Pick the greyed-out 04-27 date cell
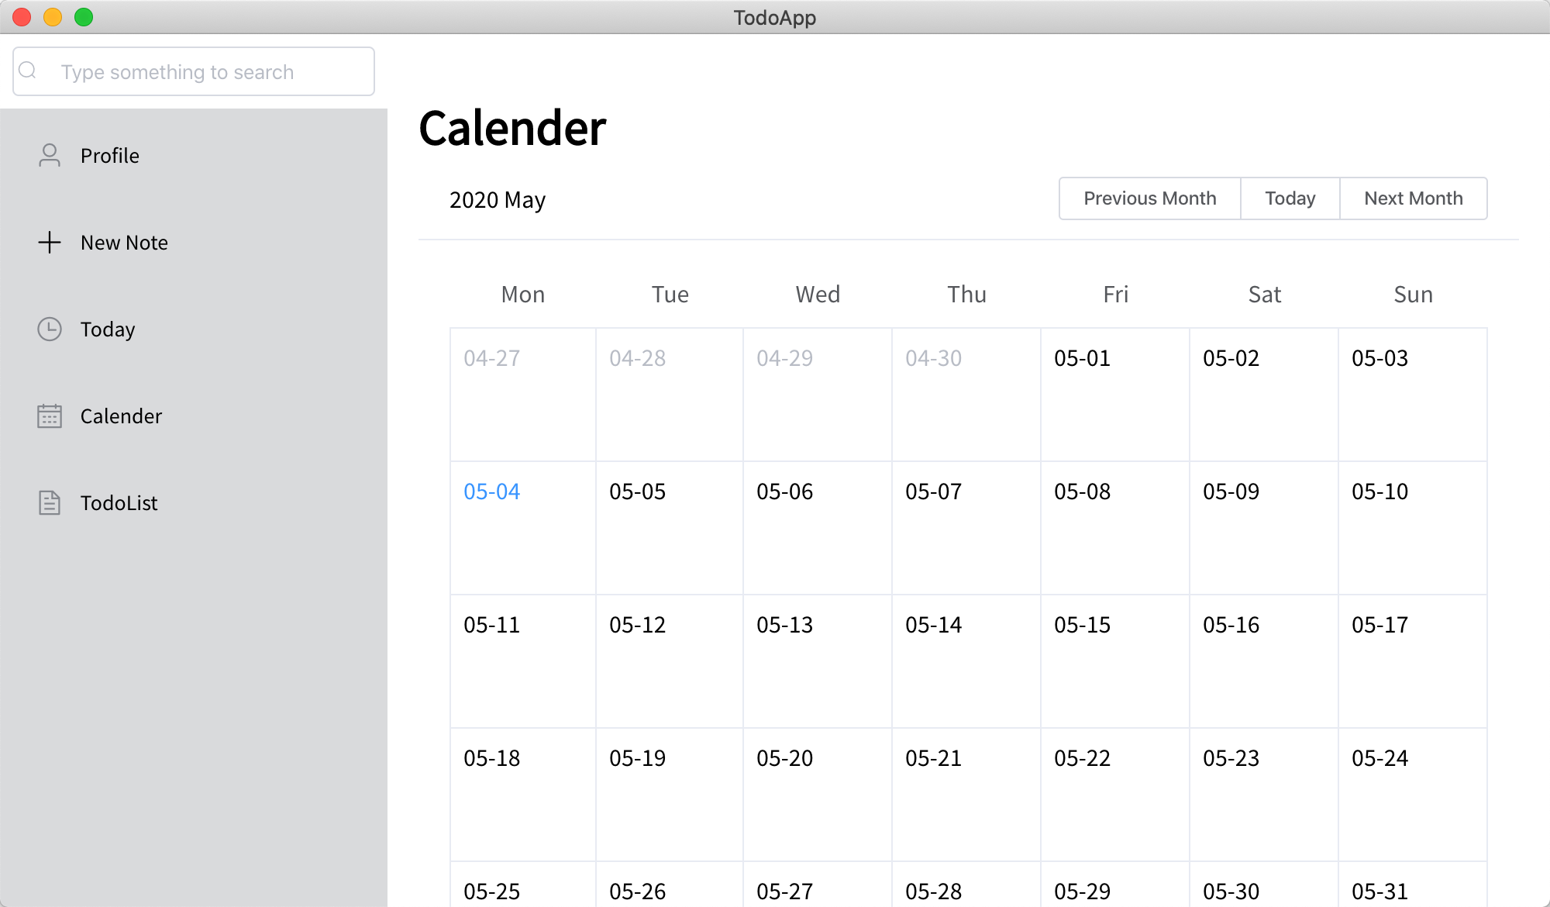The width and height of the screenshot is (1550, 907). tap(522, 394)
